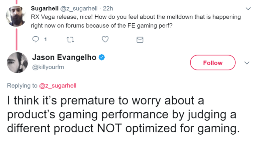Click the "Replying to" label

coord(22,85)
